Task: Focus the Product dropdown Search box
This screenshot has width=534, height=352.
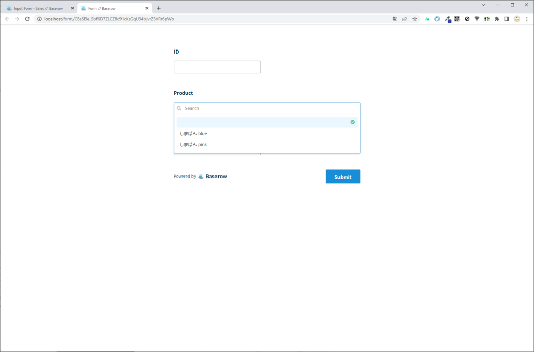Action: [271, 108]
